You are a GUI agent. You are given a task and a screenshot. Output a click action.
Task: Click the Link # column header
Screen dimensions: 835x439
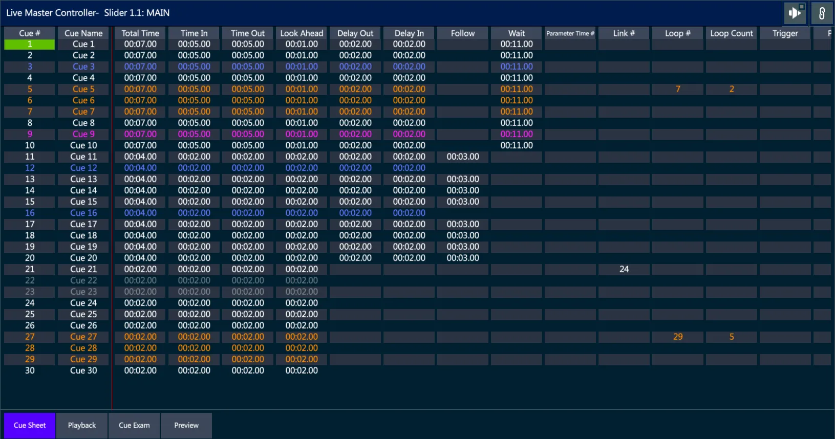point(624,33)
